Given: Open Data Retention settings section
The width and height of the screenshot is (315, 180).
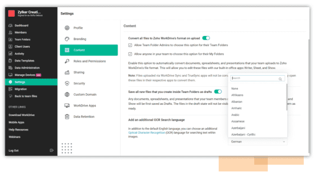Looking at the screenshot, I should point(89,117).
